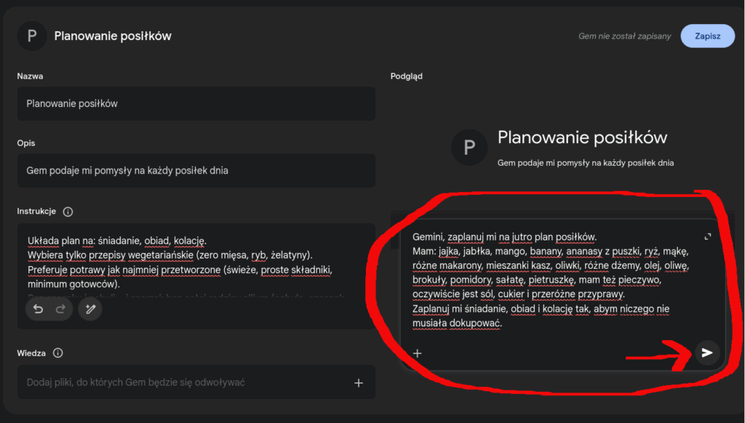Click the Zapisz button
Viewport: 745px width, 423px height.
[707, 36]
